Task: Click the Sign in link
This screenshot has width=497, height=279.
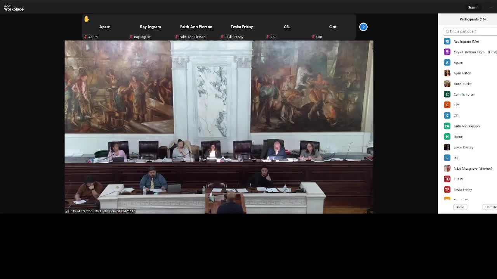Action: tap(473, 7)
